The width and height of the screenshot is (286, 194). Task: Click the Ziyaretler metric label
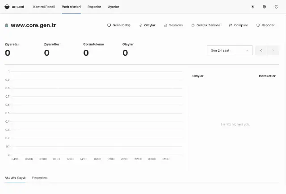(52, 44)
